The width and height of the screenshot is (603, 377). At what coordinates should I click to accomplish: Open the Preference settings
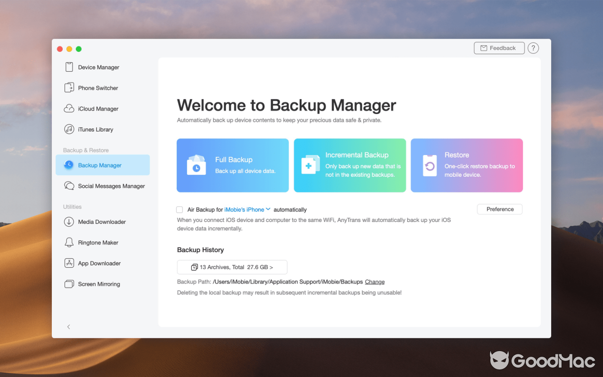pos(499,209)
